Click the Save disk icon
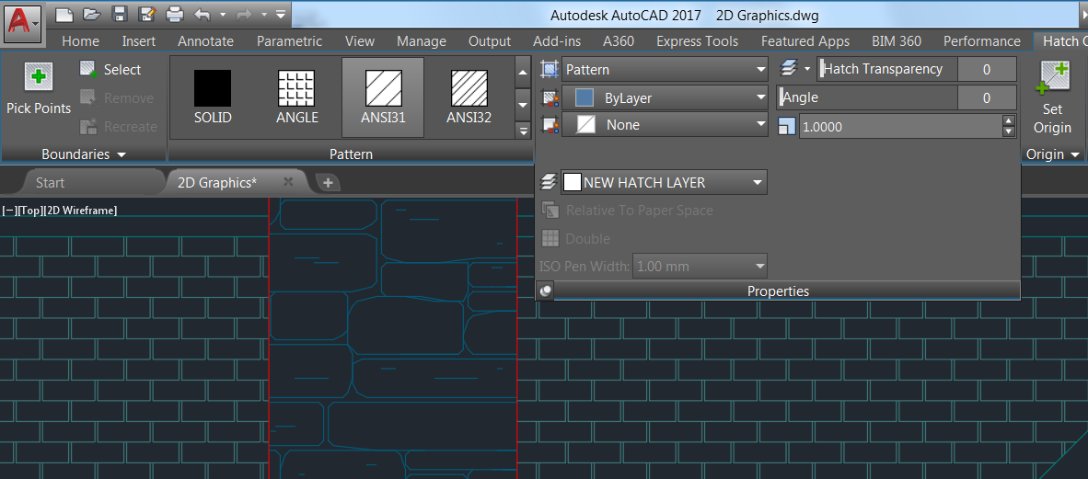 (120, 14)
